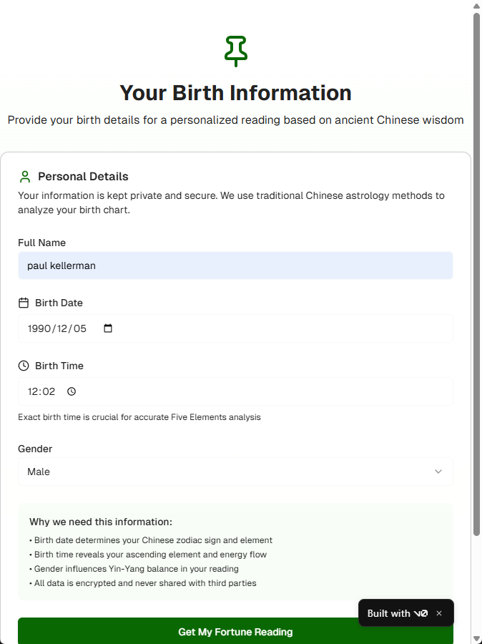Submit with Get My Fortune Reading button

coord(235,631)
